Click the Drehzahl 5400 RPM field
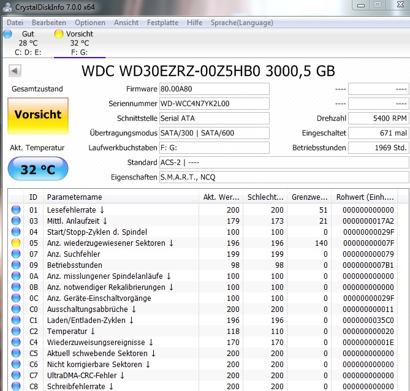The image size is (410, 391). pos(379,118)
